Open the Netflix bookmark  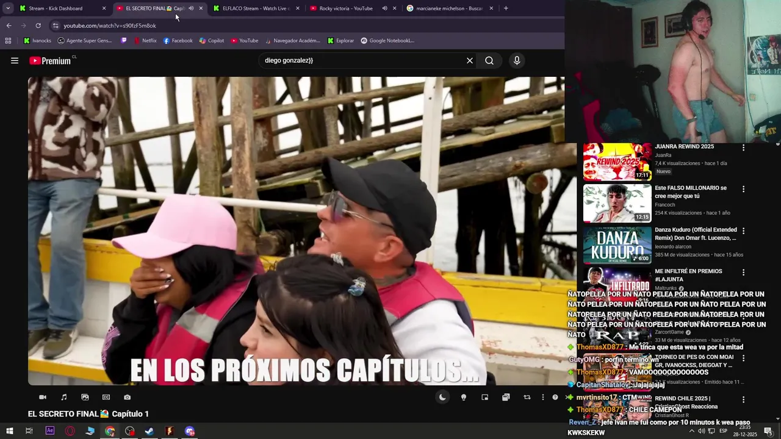tap(145, 41)
